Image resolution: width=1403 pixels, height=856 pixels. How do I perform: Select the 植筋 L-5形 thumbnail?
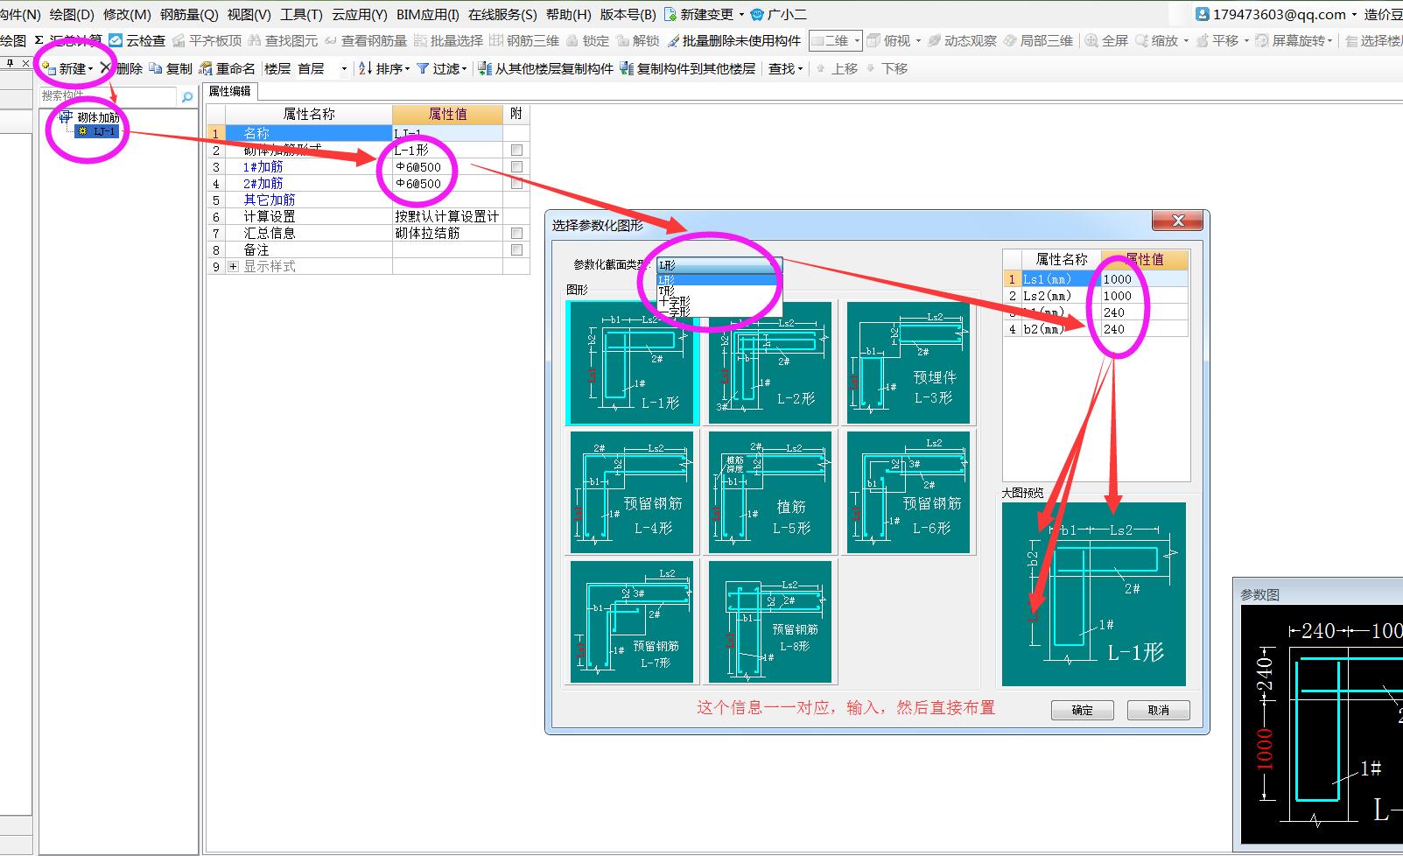point(769,492)
